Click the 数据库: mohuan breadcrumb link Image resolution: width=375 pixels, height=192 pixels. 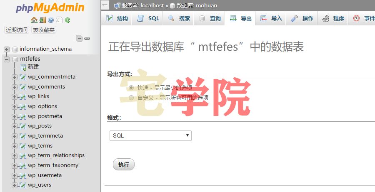tap(197, 6)
